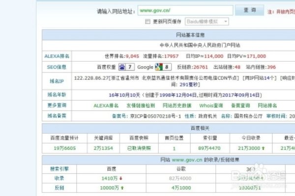Click the Baidu paw weight icon
This screenshot has height=196, width=295.
coord(122,67)
